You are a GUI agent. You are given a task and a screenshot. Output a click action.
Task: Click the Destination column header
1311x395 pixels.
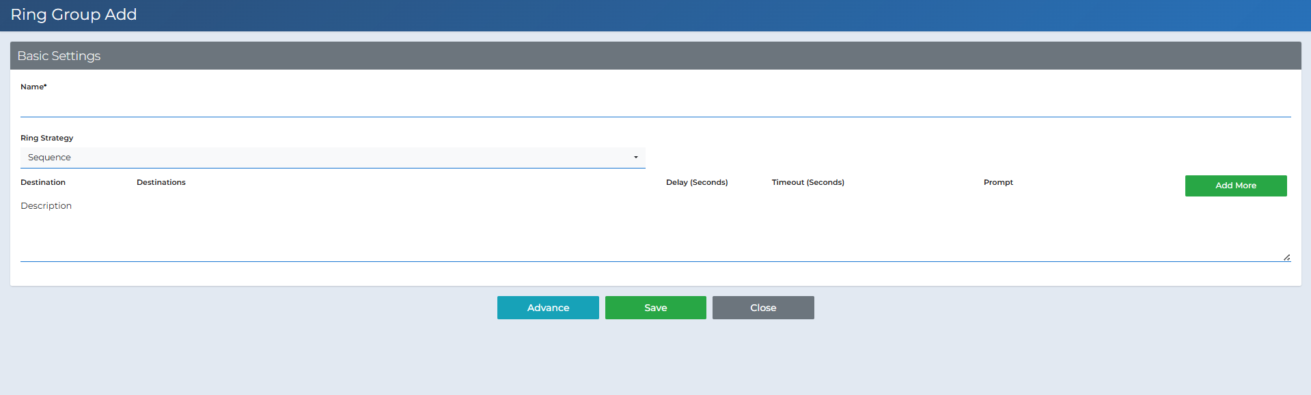43,182
